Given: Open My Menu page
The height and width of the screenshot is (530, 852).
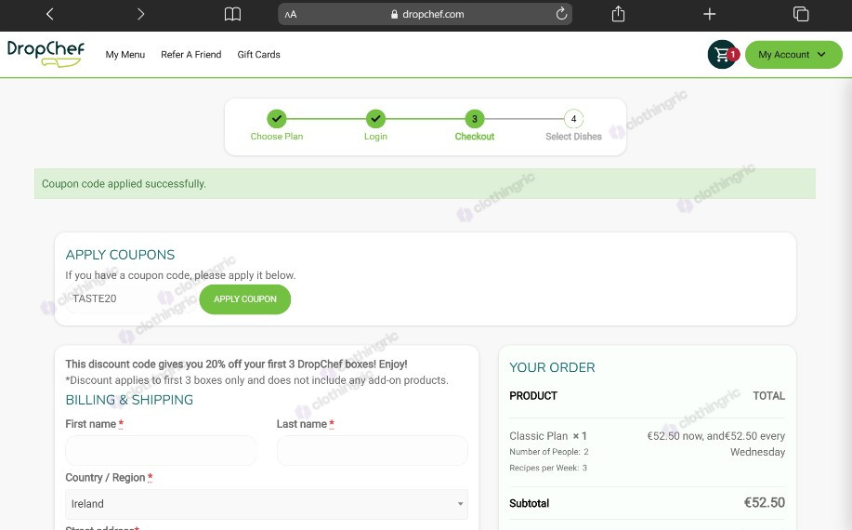Looking at the screenshot, I should (125, 54).
